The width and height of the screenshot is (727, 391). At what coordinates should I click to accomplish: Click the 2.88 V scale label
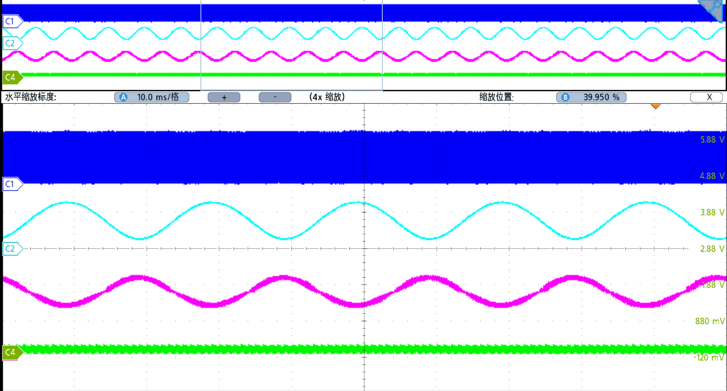click(x=713, y=249)
